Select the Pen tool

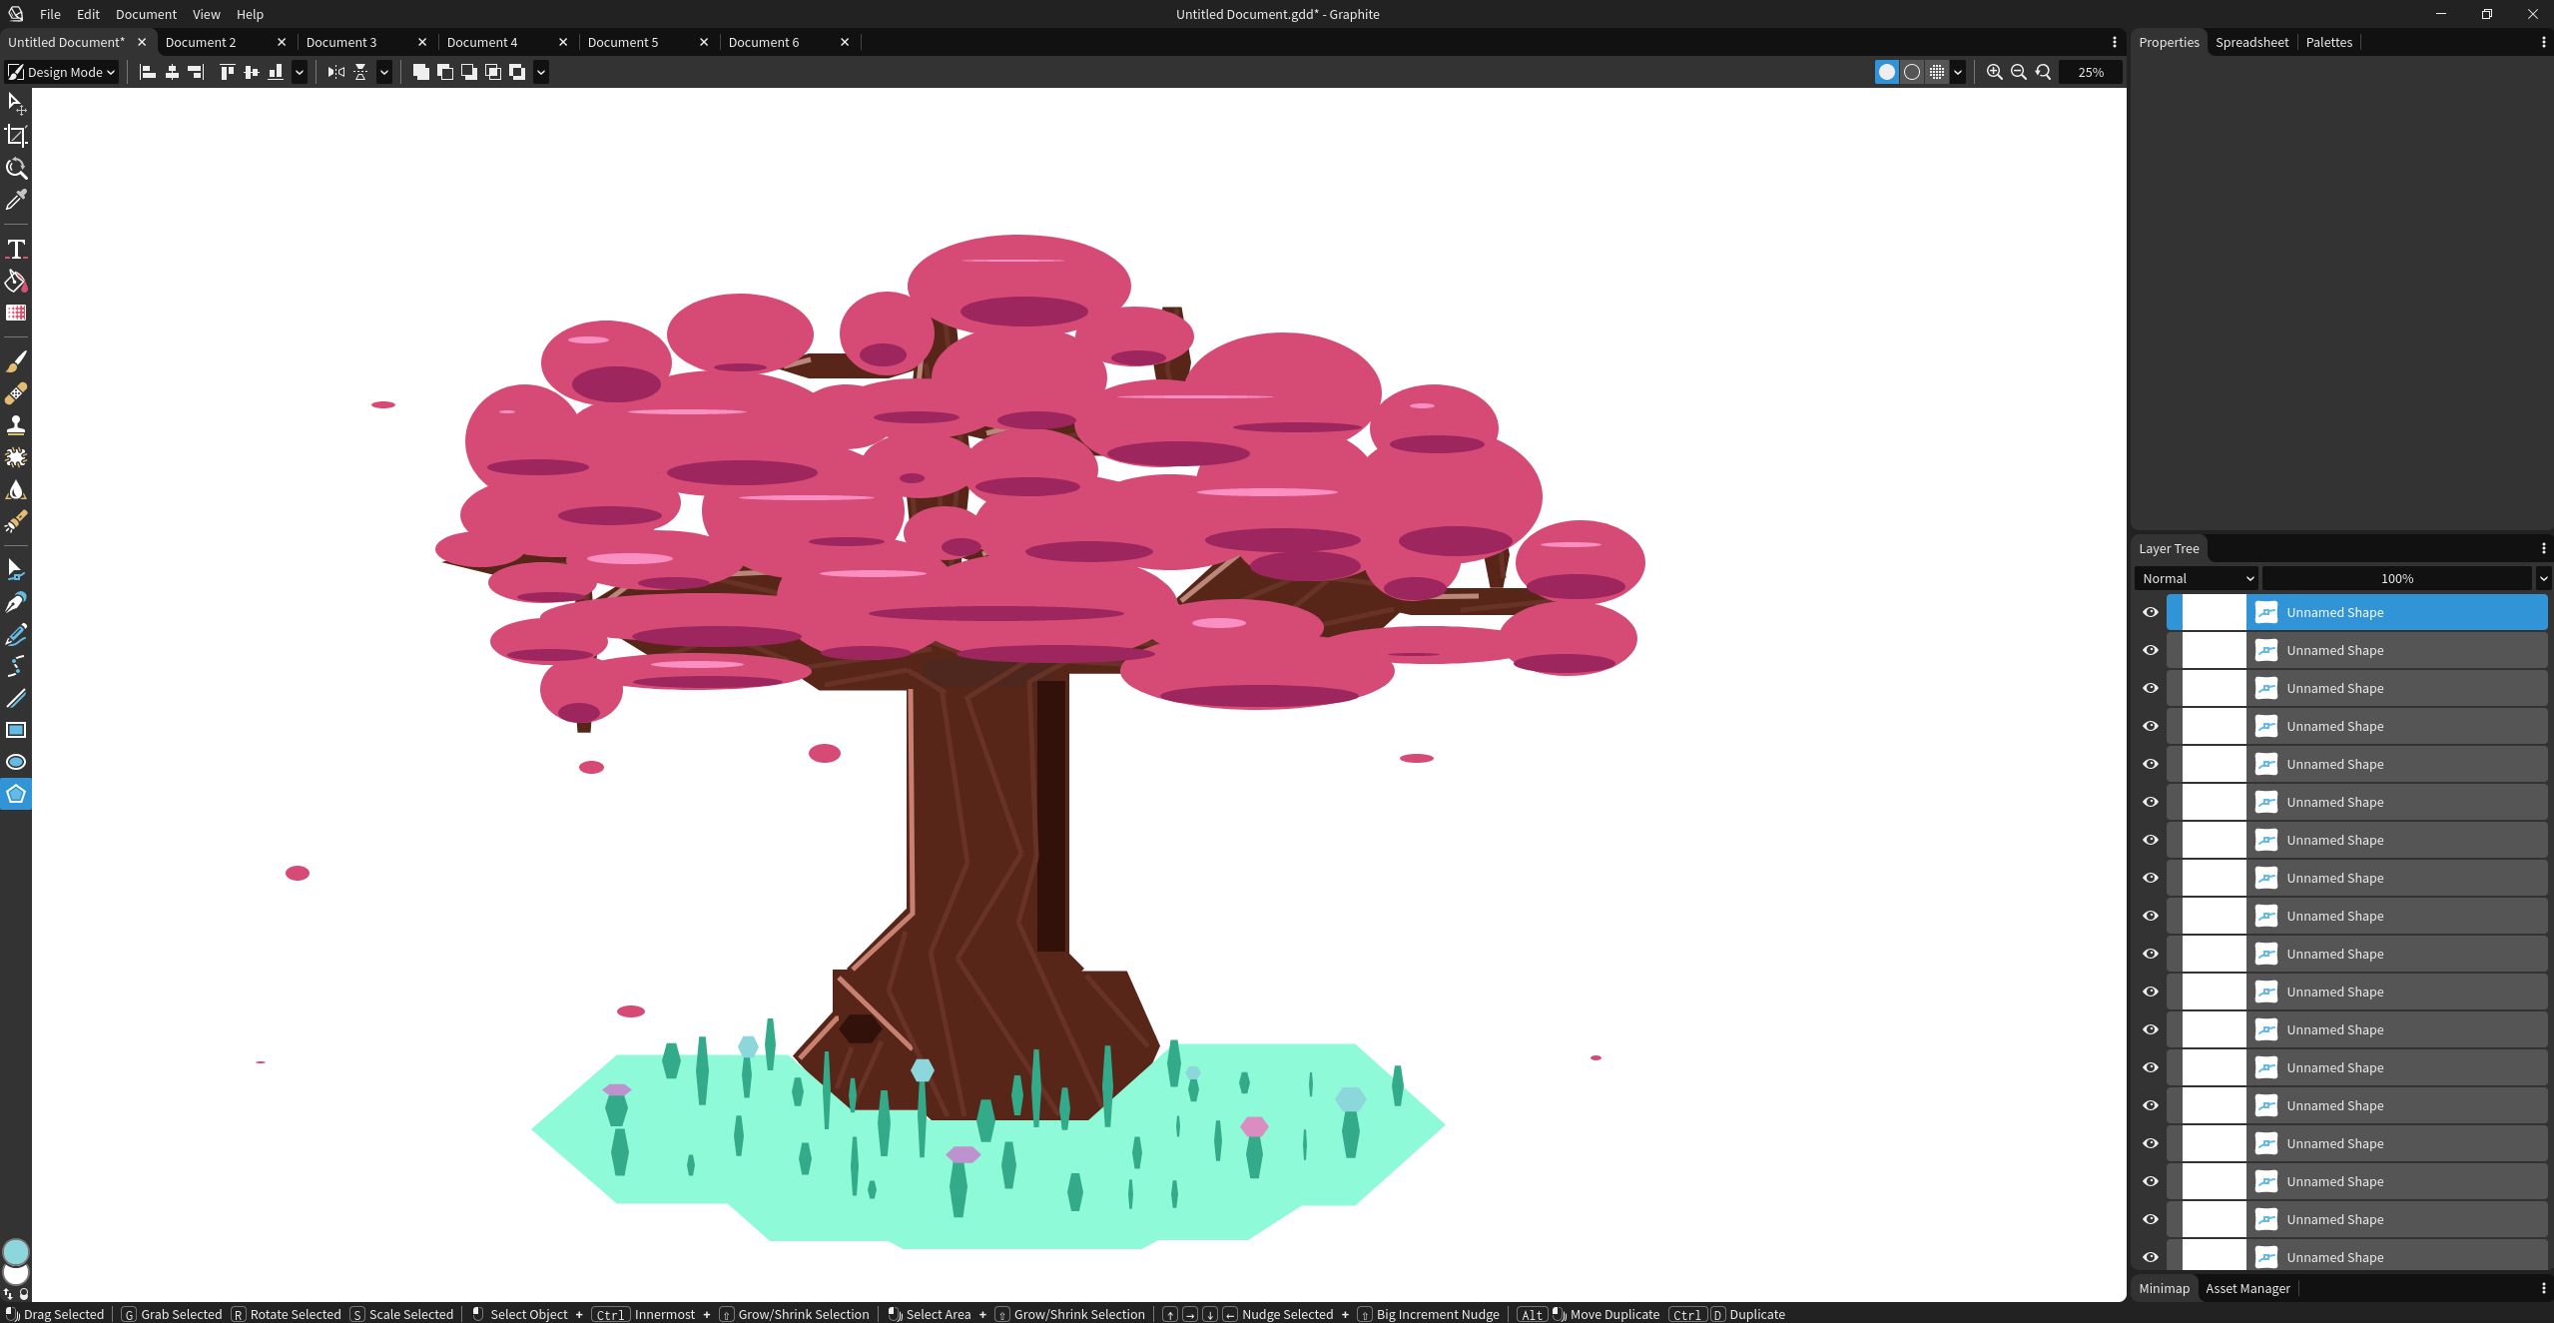[16, 602]
